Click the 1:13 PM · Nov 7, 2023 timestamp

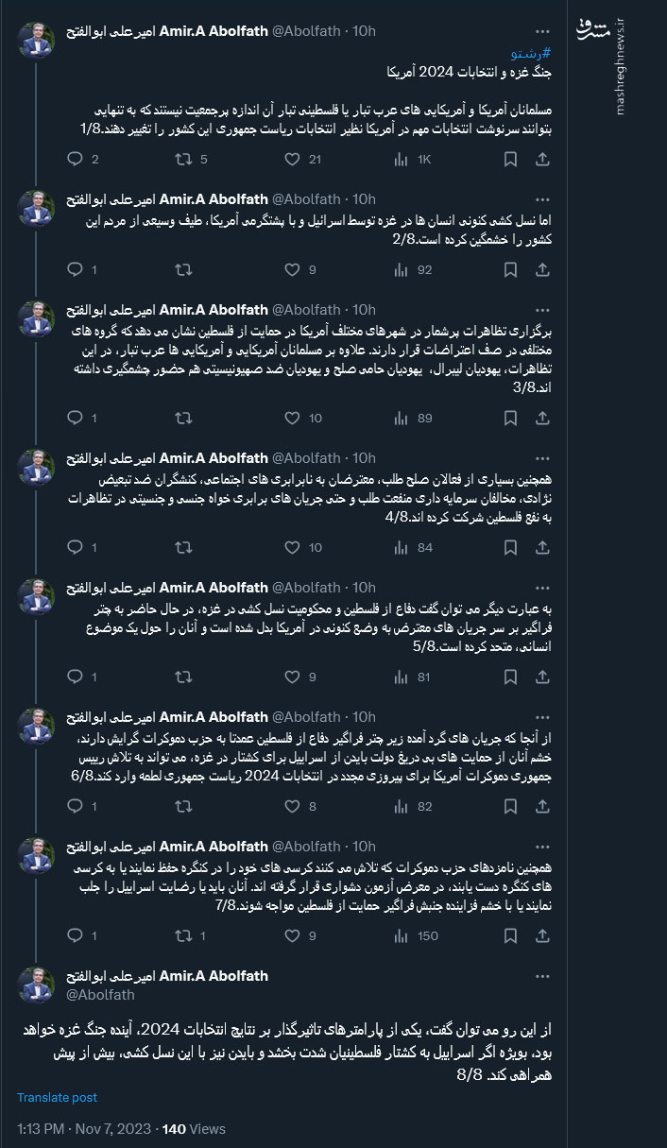click(x=82, y=1128)
